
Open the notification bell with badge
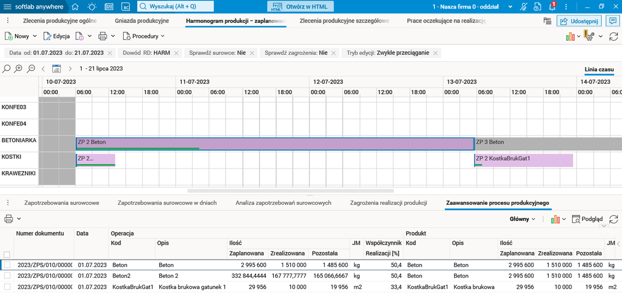click(552, 7)
